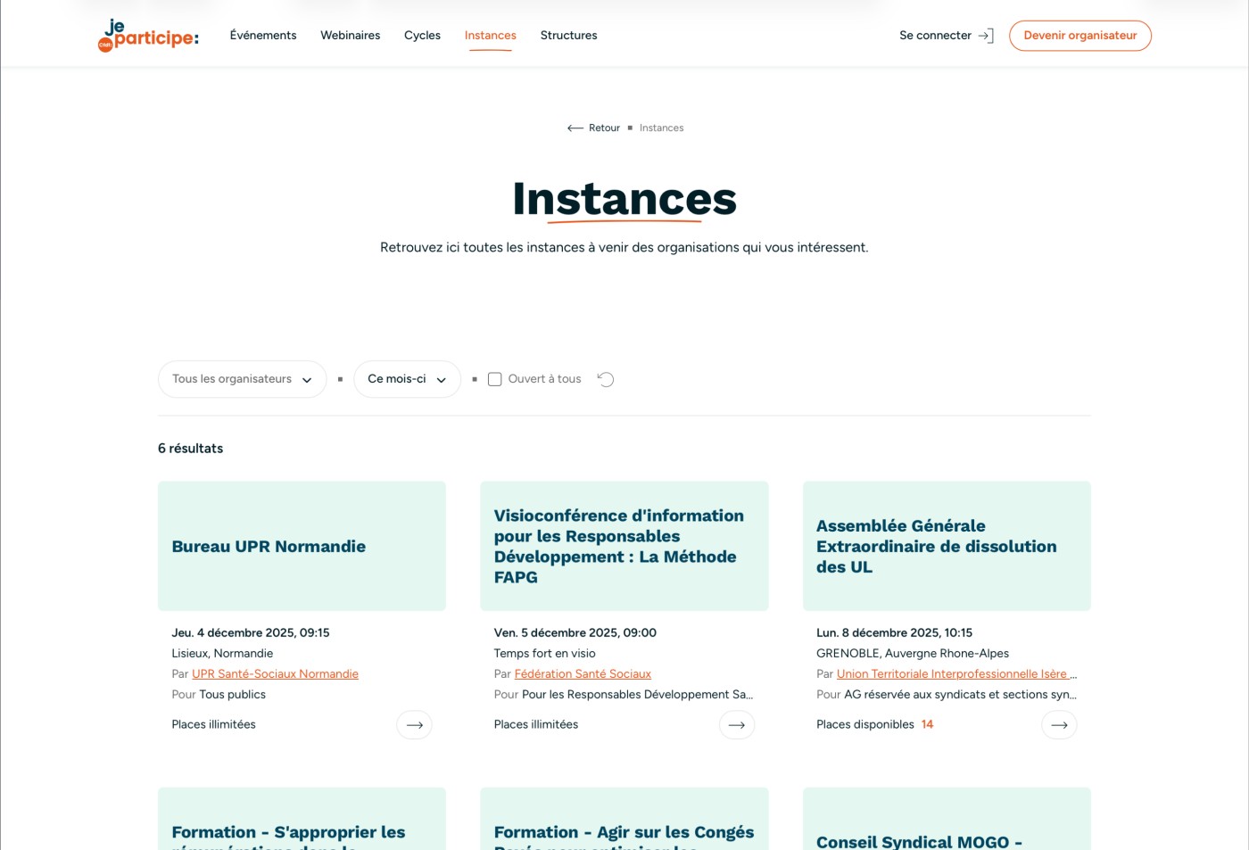Open the Ce mois-ci period dropdown
Image resolution: width=1249 pixels, height=850 pixels.
(x=407, y=379)
